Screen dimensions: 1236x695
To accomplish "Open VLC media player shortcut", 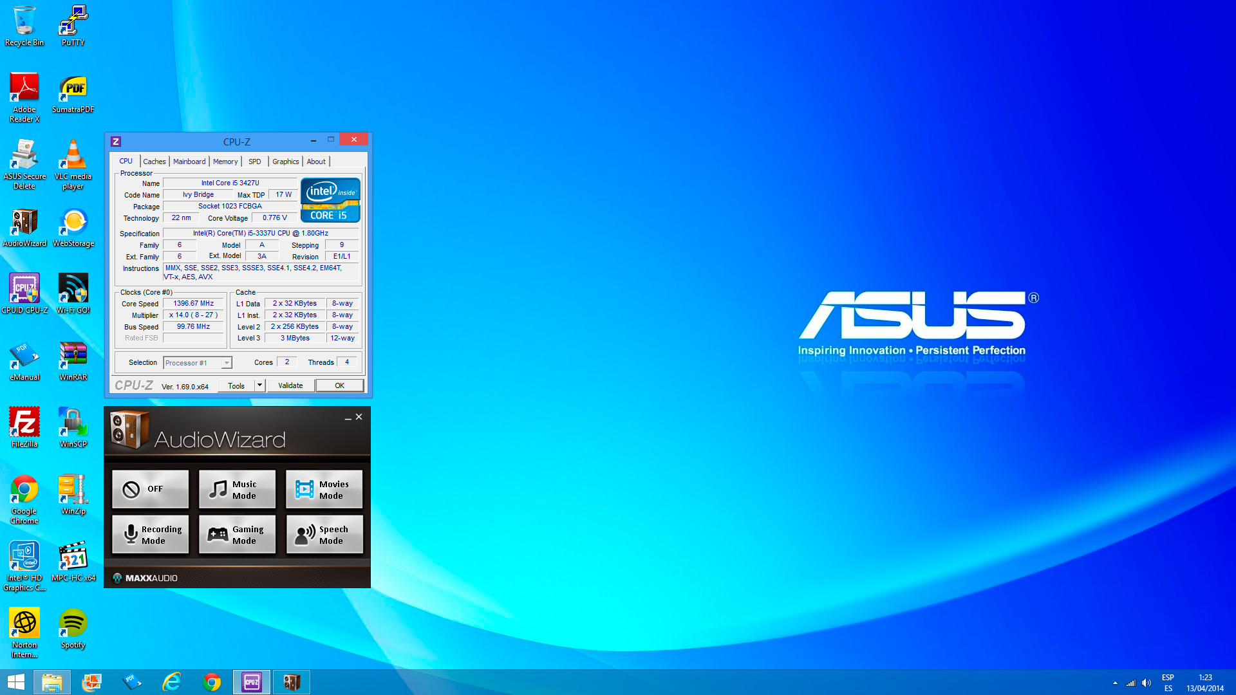I will (73, 164).
